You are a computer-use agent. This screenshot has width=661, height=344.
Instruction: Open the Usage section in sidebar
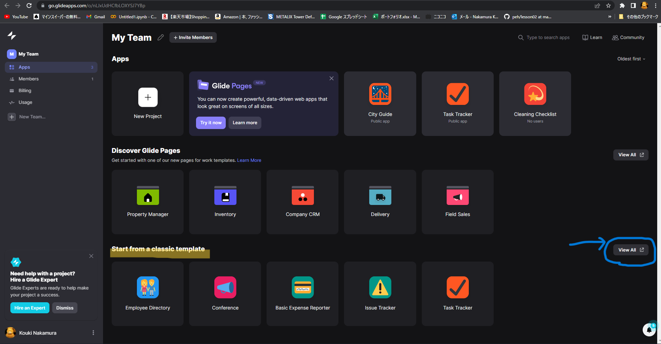(51, 102)
